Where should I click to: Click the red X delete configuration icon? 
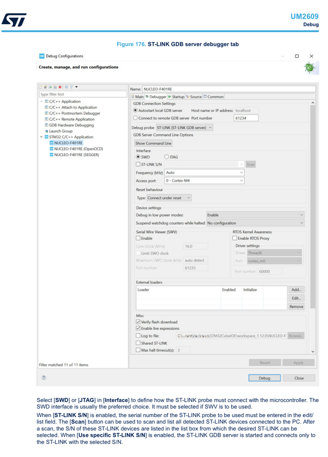click(60, 87)
